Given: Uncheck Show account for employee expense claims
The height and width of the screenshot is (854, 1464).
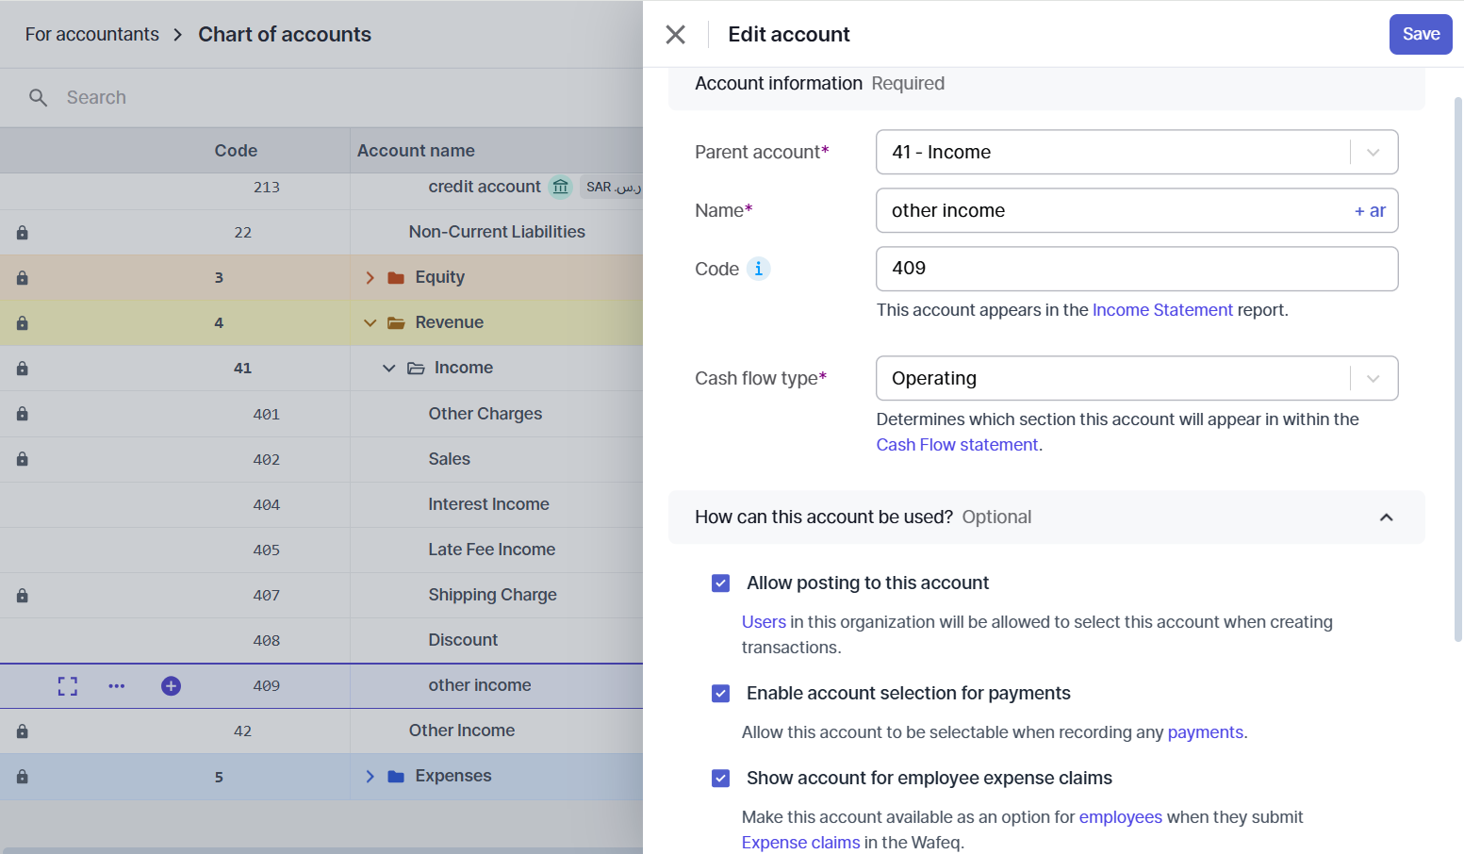Looking at the screenshot, I should click(x=720, y=778).
